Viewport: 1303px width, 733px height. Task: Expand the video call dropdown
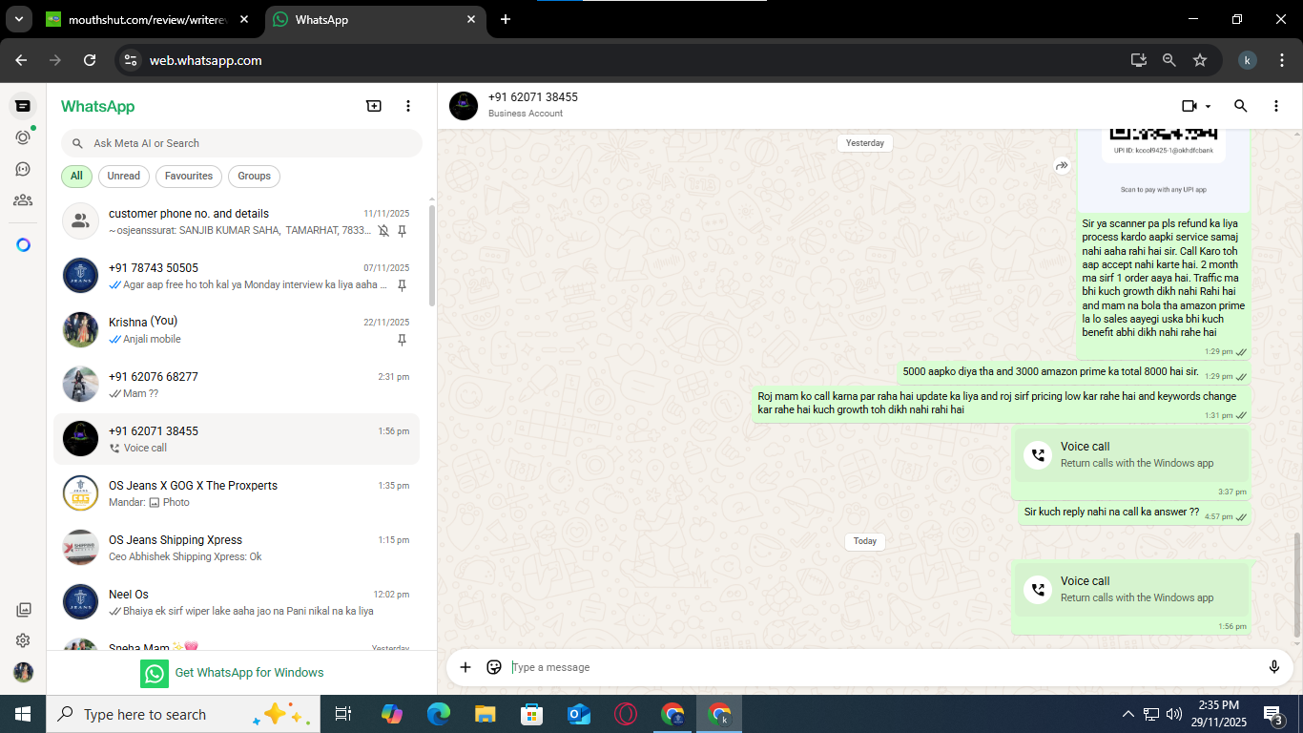(x=1209, y=107)
